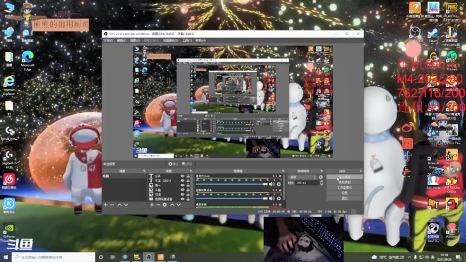Decrease the transition duration with down arrow

click(322, 184)
